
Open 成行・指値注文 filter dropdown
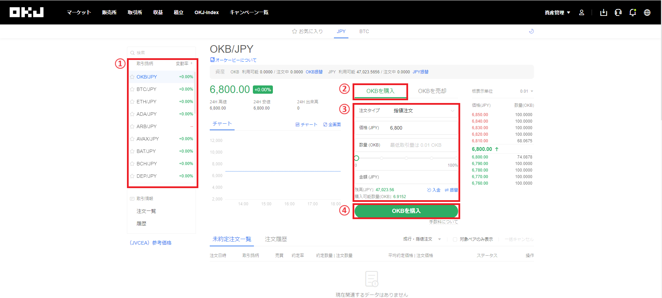click(x=422, y=239)
